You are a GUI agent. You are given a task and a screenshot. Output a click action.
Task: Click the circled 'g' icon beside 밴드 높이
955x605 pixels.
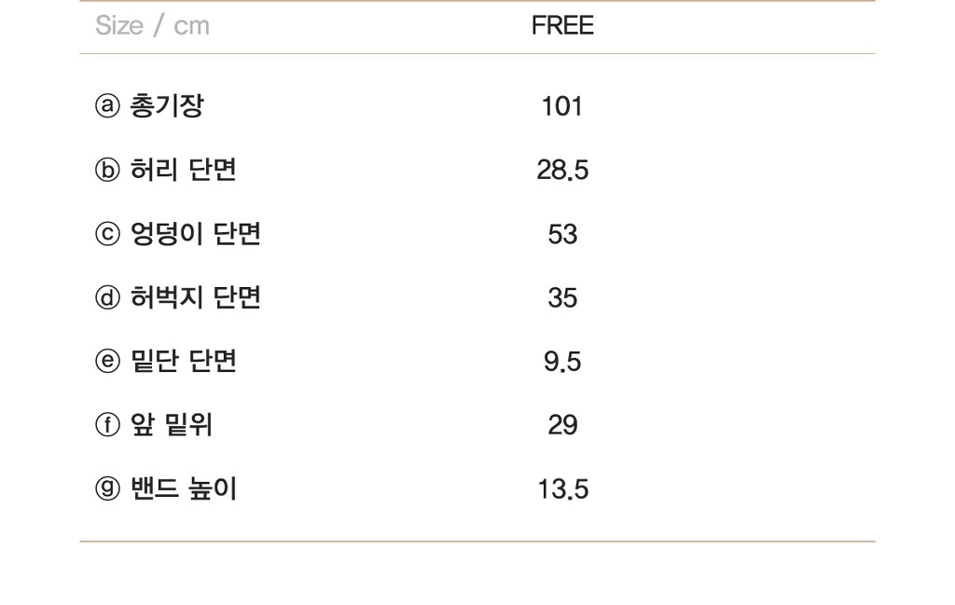(x=107, y=488)
